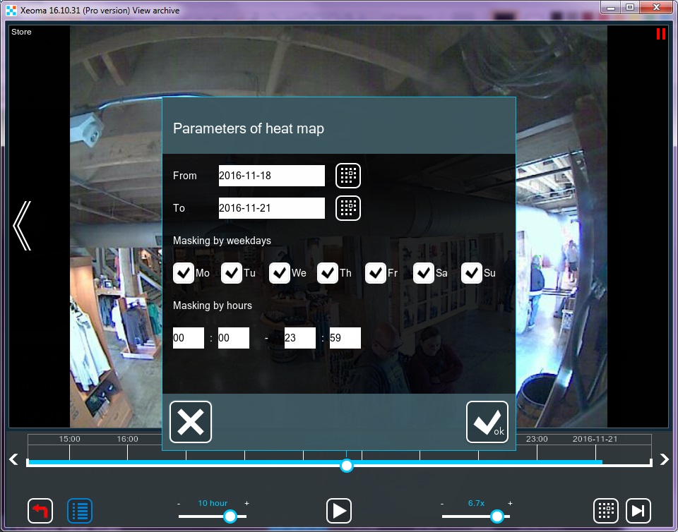The image size is (678, 532).
Task: Select the start hour field 00
Action: click(x=189, y=338)
